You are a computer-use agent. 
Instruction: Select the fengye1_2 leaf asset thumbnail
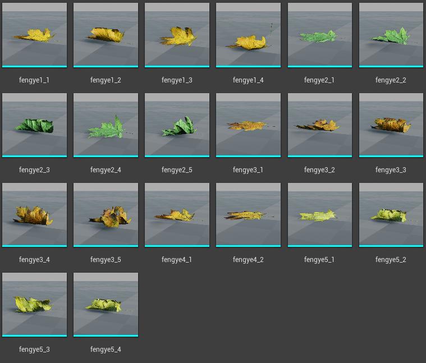click(106, 35)
